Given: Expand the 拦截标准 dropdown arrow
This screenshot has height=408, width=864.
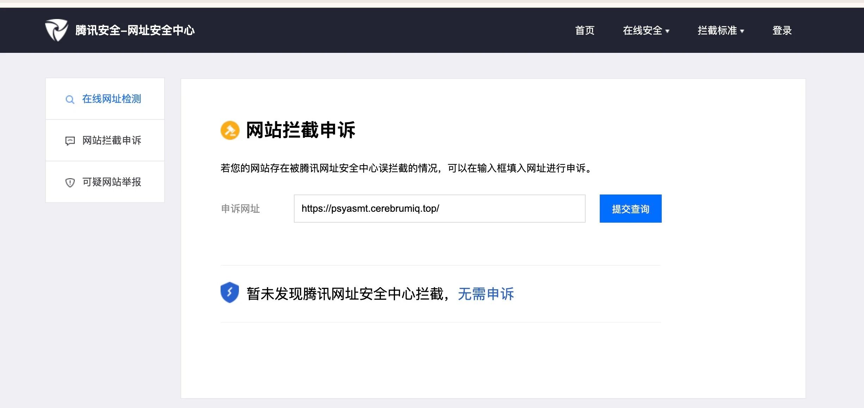Looking at the screenshot, I should [742, 31].
